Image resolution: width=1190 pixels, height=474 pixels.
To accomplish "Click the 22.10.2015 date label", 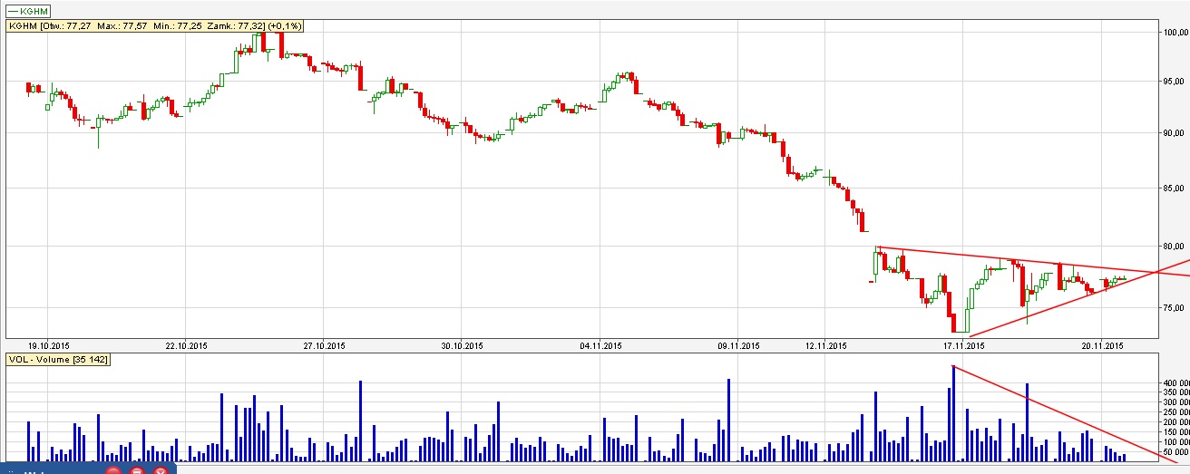I will (x=185, y=345).
